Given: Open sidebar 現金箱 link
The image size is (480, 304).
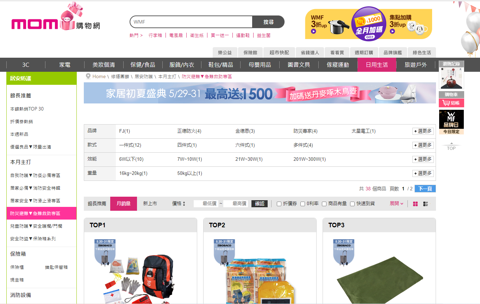Looking at the screenshot, I should (x=17, y=280).
